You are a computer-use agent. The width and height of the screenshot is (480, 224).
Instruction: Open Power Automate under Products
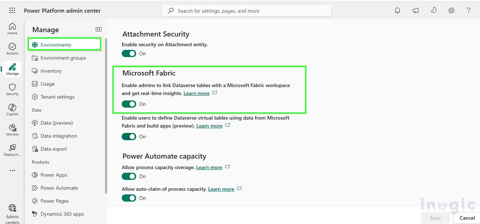[64, 188]
